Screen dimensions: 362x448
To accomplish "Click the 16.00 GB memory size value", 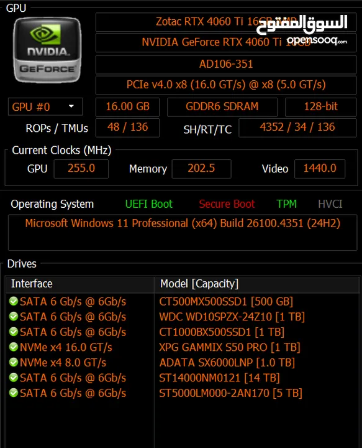I will tap(127, 107).
